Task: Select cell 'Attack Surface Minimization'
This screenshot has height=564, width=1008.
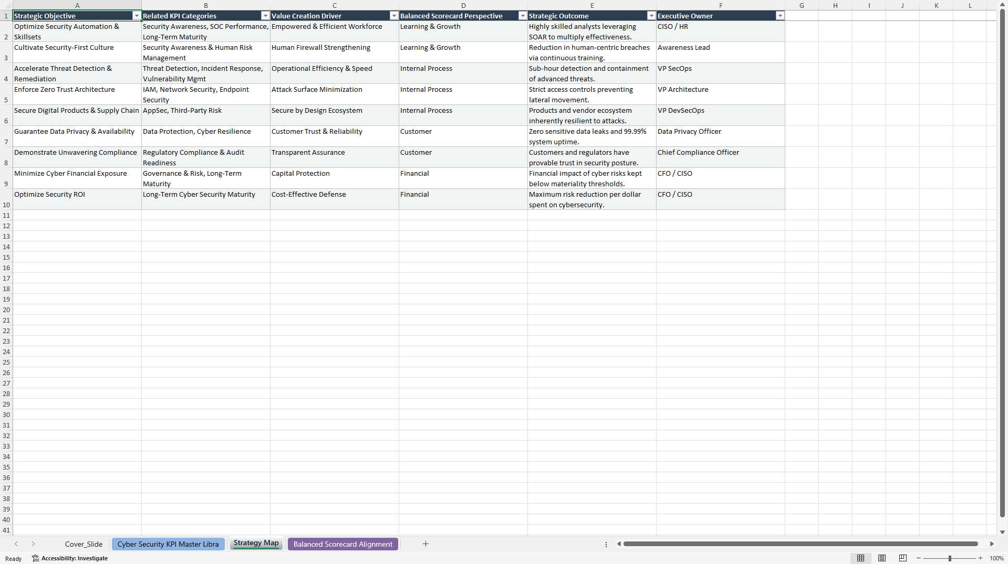Action: [x=335, y=94]
